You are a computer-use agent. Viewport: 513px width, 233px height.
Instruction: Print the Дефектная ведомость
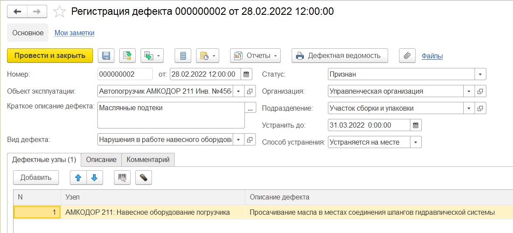339,56
